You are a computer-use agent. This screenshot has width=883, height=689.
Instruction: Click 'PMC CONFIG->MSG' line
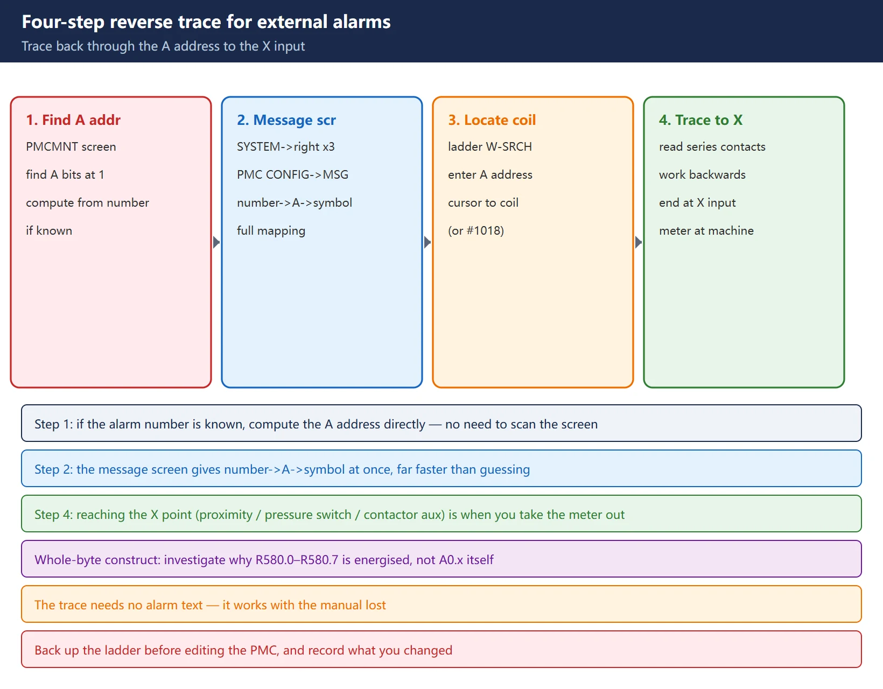tap(293, 175)
